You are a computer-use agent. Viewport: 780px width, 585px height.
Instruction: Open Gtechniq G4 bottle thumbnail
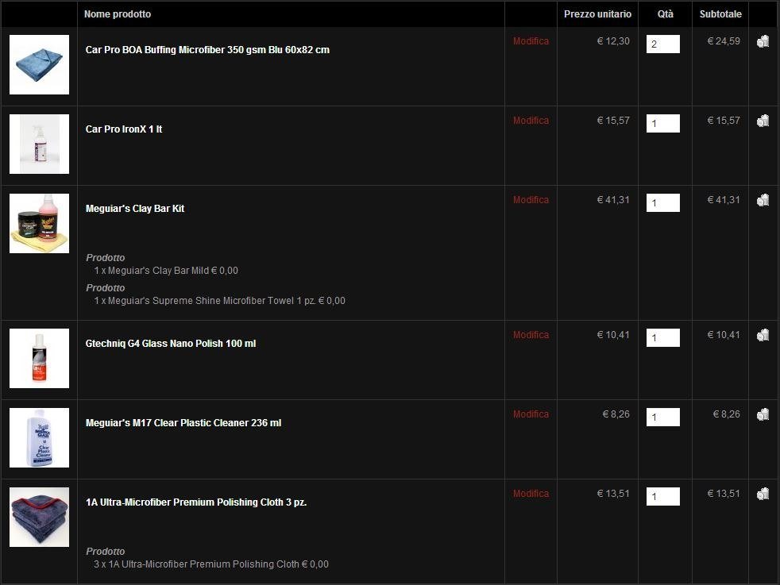pos(39,358)
